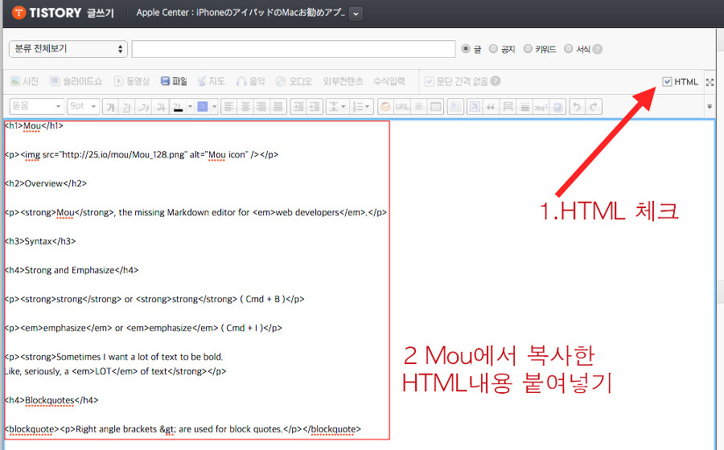724x450 pixels.
Task: Click the <h3>Syntax</h3> line in editor
Action: click(40, 241)
